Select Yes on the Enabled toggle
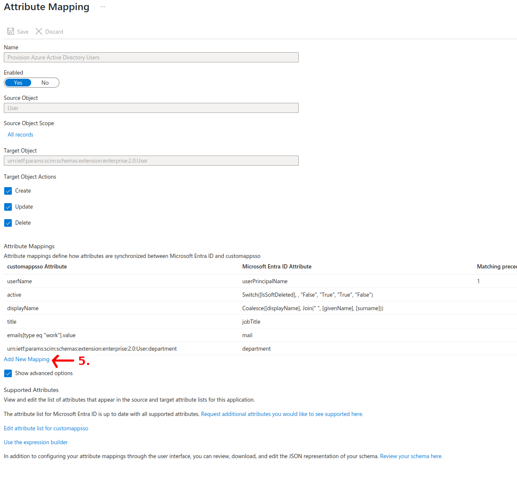This screenshot has height=499, width=517. [18, 83]
